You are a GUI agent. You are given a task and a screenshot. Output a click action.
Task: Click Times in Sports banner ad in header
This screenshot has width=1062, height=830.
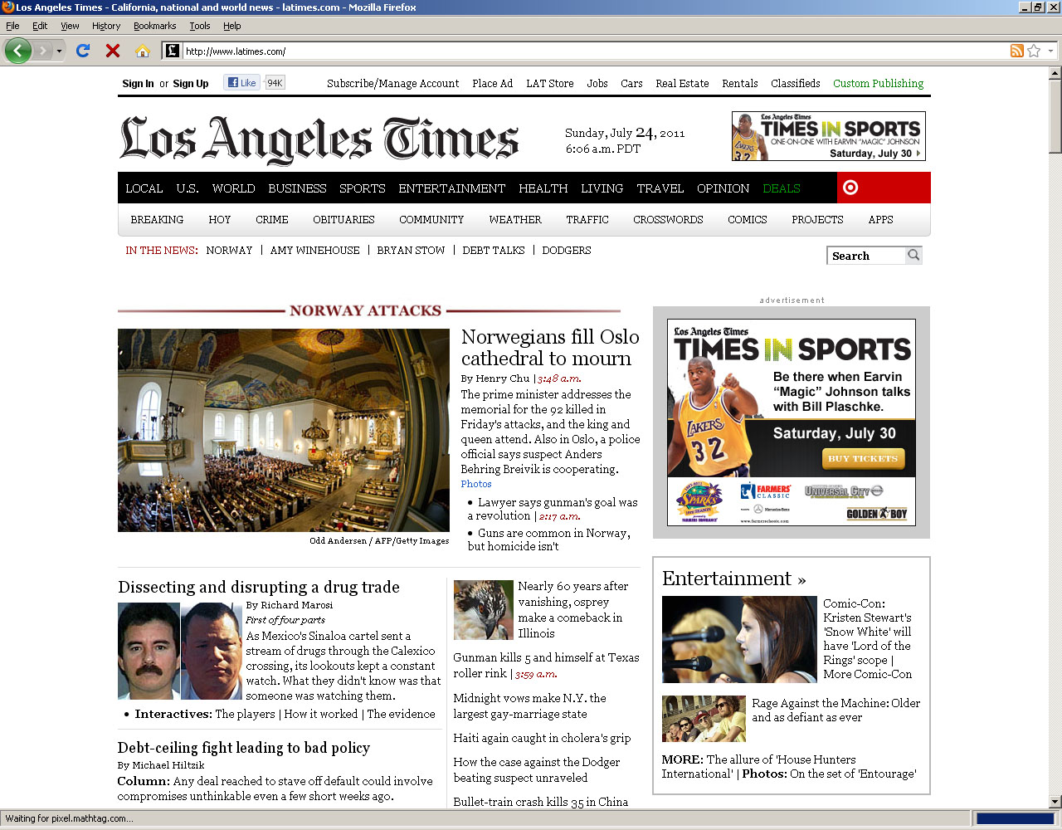pyautogui.click(x=828, y=136)
